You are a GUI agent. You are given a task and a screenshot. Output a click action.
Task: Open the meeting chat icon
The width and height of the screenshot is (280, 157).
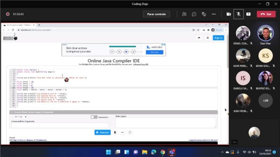point(194,14)
